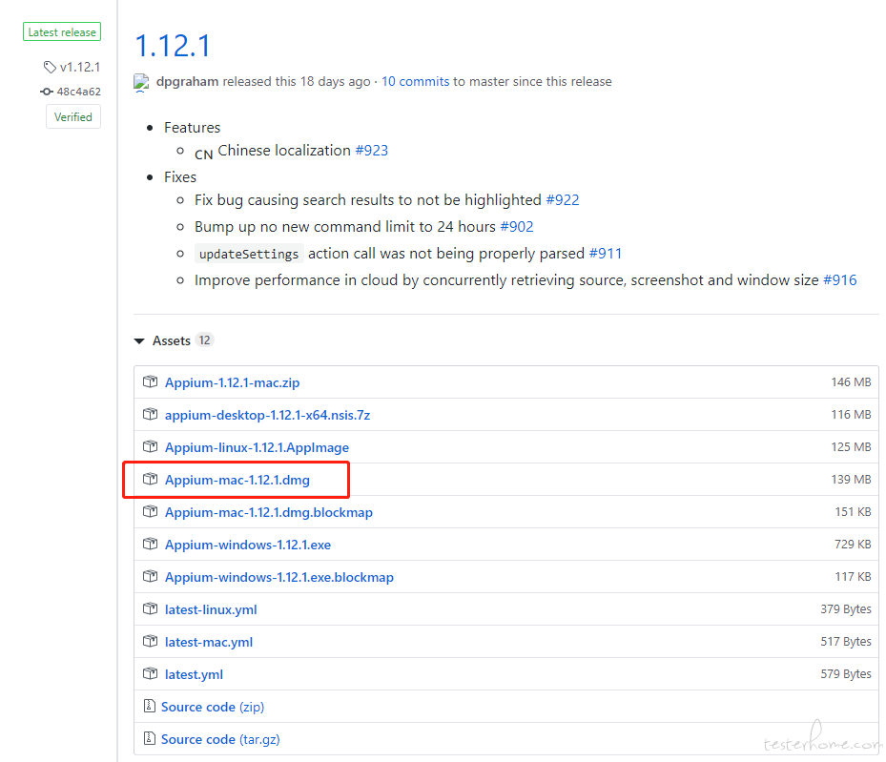Click the package icon beside latest-linux.yml
This screenshot has height=762, width=886.
click(150, 608)
